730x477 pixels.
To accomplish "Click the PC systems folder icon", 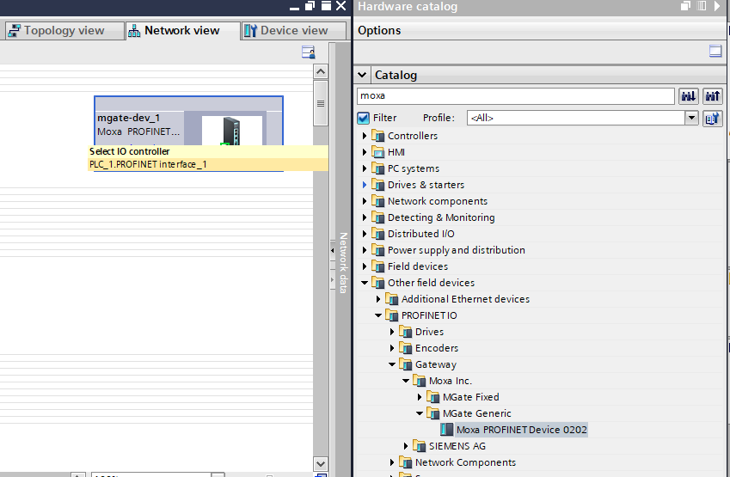I will click(378, 168).
